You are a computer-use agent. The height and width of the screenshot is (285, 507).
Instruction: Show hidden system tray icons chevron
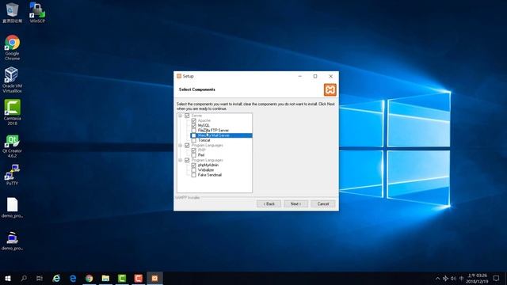point(437,278)
